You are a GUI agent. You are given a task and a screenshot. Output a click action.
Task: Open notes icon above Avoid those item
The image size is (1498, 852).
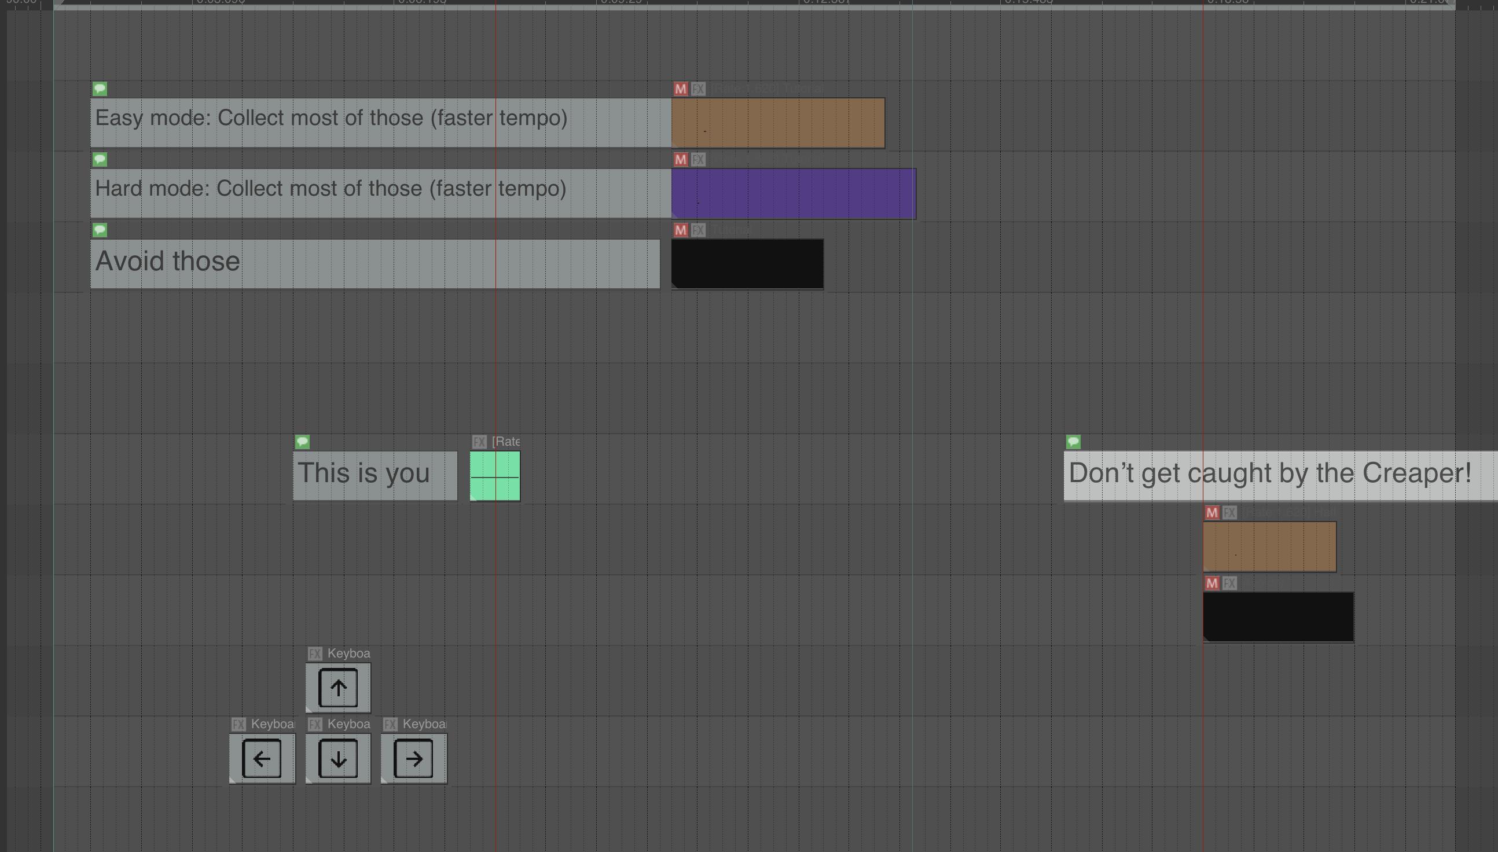[x=100, y=230]
